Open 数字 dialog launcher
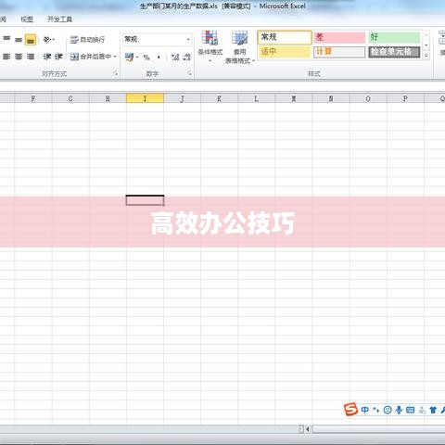Screen dimensions: 445x445 click(189, 73)
